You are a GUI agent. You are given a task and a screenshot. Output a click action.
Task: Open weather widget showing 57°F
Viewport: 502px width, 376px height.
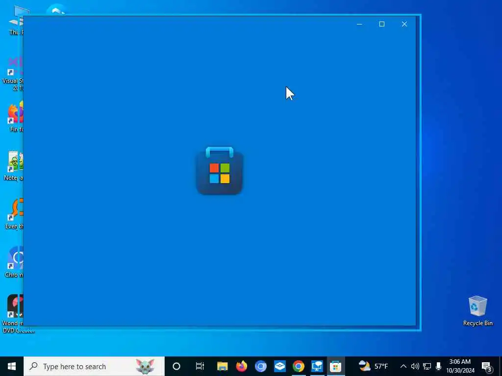(x=373, y=366)
